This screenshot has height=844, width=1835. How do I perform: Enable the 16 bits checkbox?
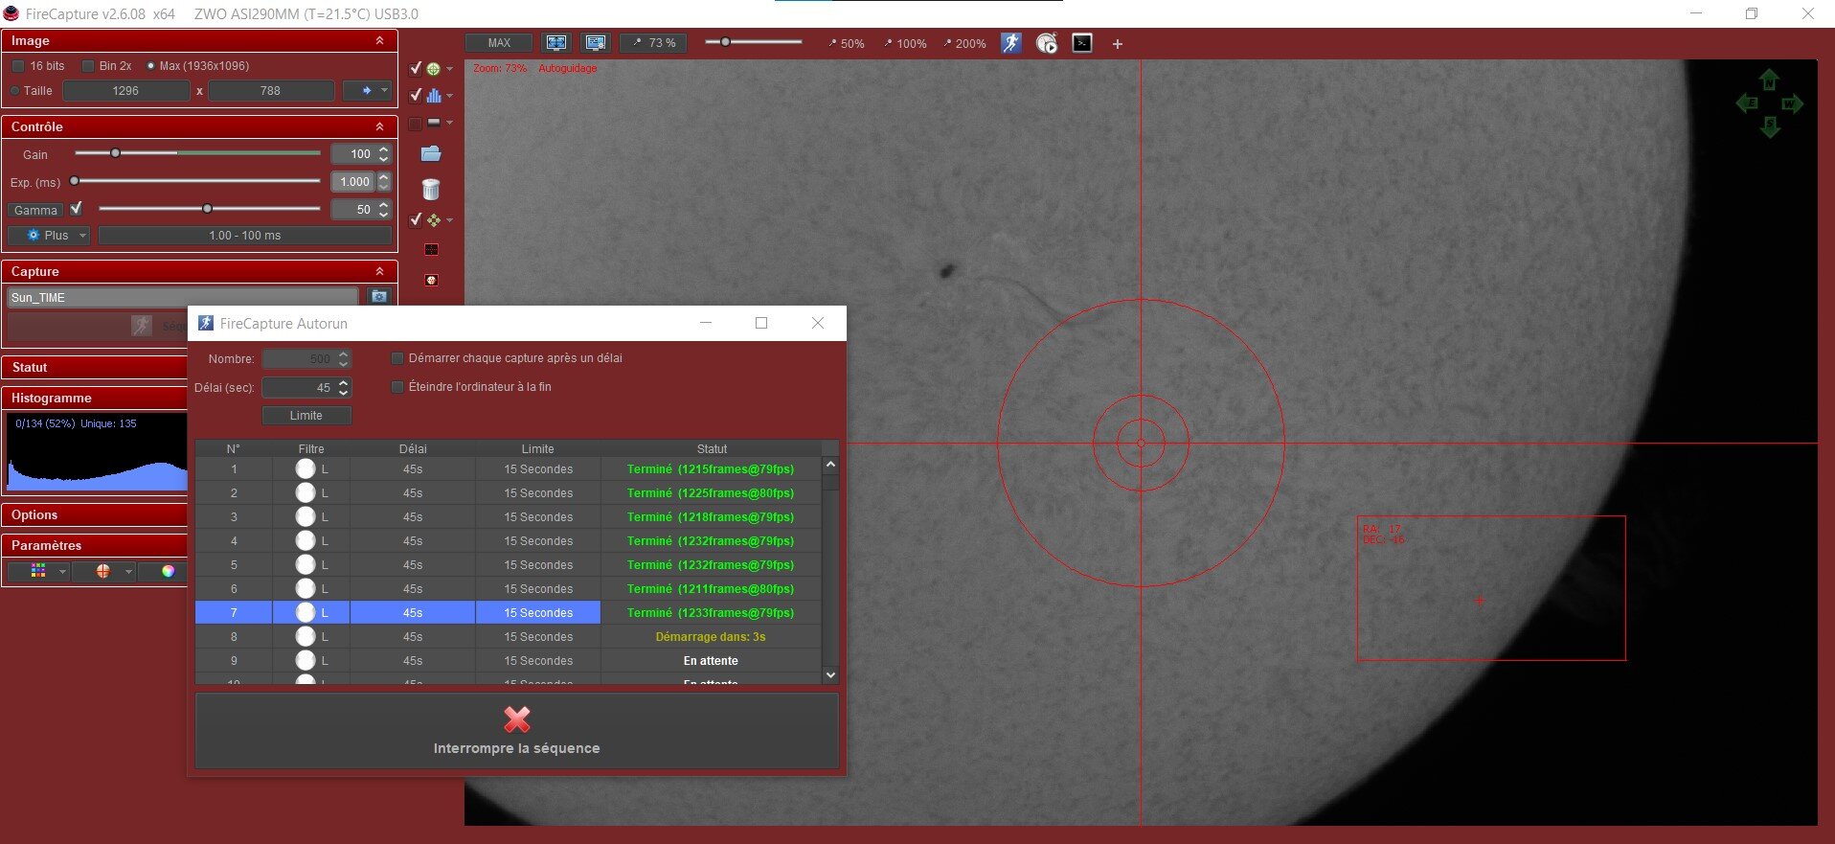(18, 66)
